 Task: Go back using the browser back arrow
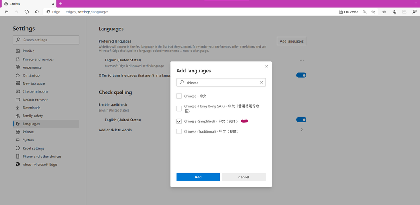pos(6,12)
